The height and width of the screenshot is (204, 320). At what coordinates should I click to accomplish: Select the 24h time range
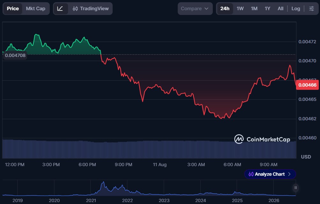tap(225, 9)
